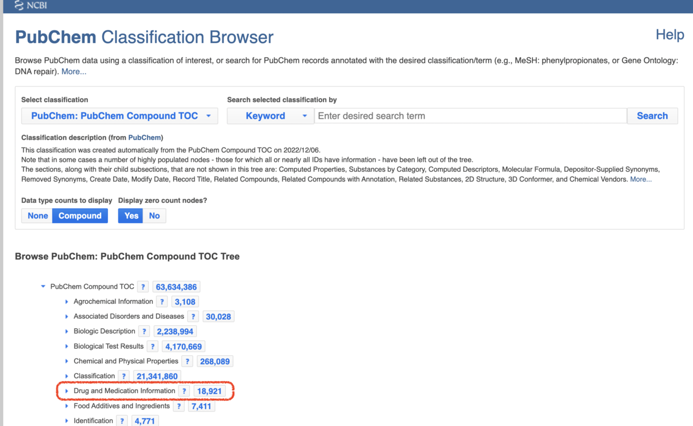The width and height of the screenshot is (693, 426).
Task: Open help icon for Biological Test Results
Action: (152, 346)
